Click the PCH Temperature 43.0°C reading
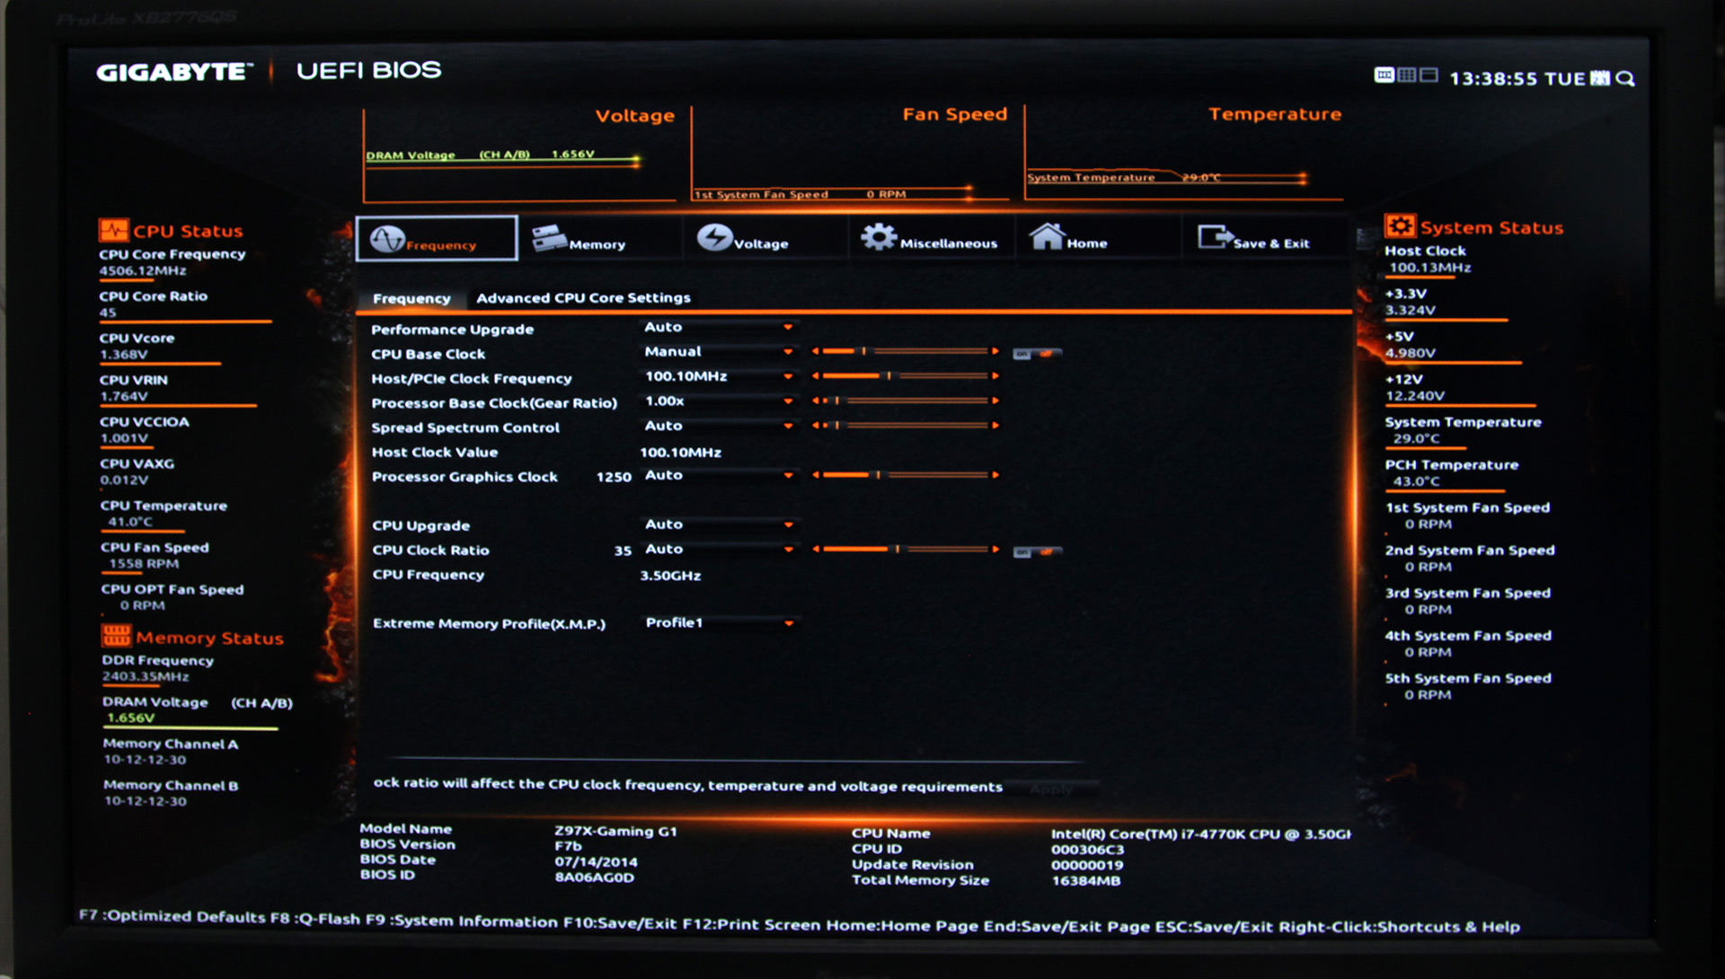Screen dimensions: 1725x979 click(x=1416, y=481)
